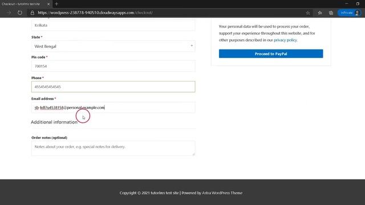Click the Additional information heading

54,122
